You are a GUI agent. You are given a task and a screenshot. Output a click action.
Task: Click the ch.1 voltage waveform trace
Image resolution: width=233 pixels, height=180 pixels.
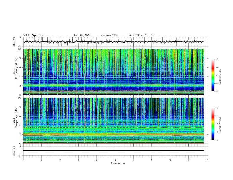point(113,42)
